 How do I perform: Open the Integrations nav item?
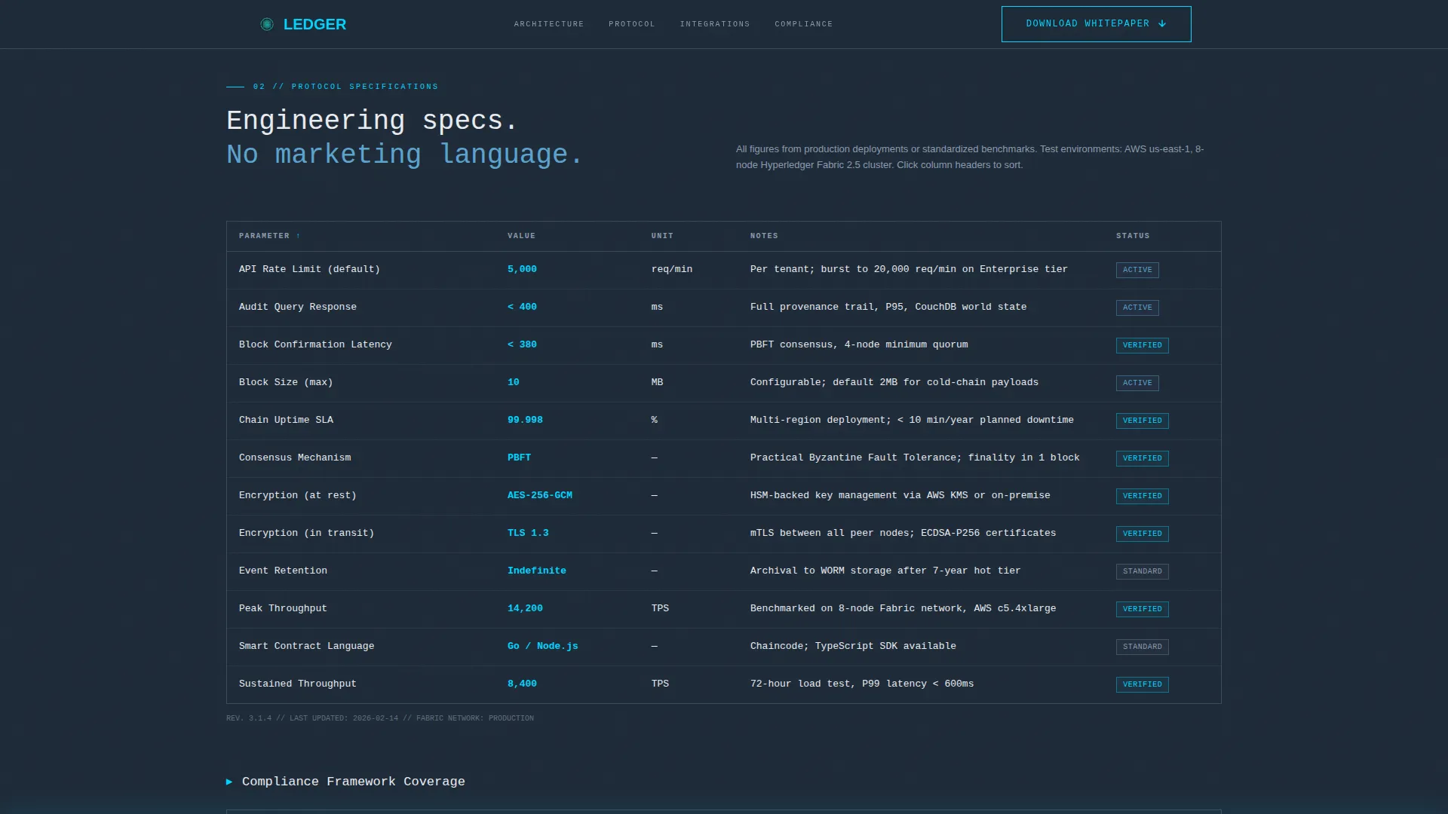(715, 24)
